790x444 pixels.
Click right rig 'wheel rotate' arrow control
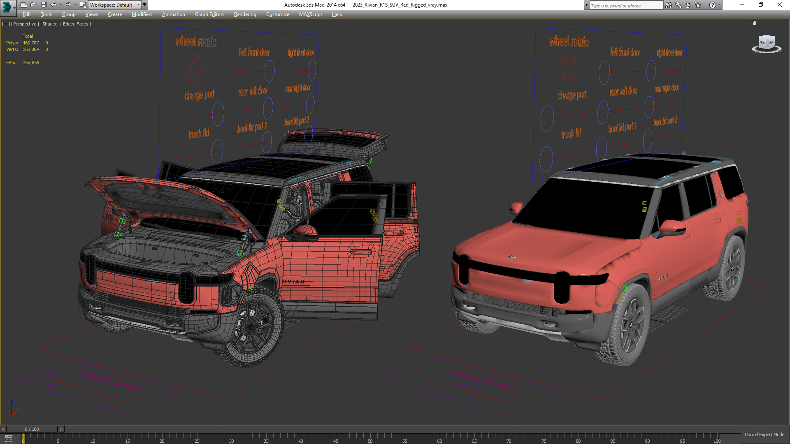click(x=569, y=68)
